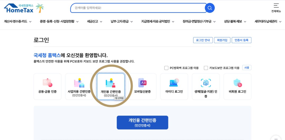Screen dimensions: 285x140
Task: Expand 계산서·영수증·카드 menu
Action: click(18, 22)
